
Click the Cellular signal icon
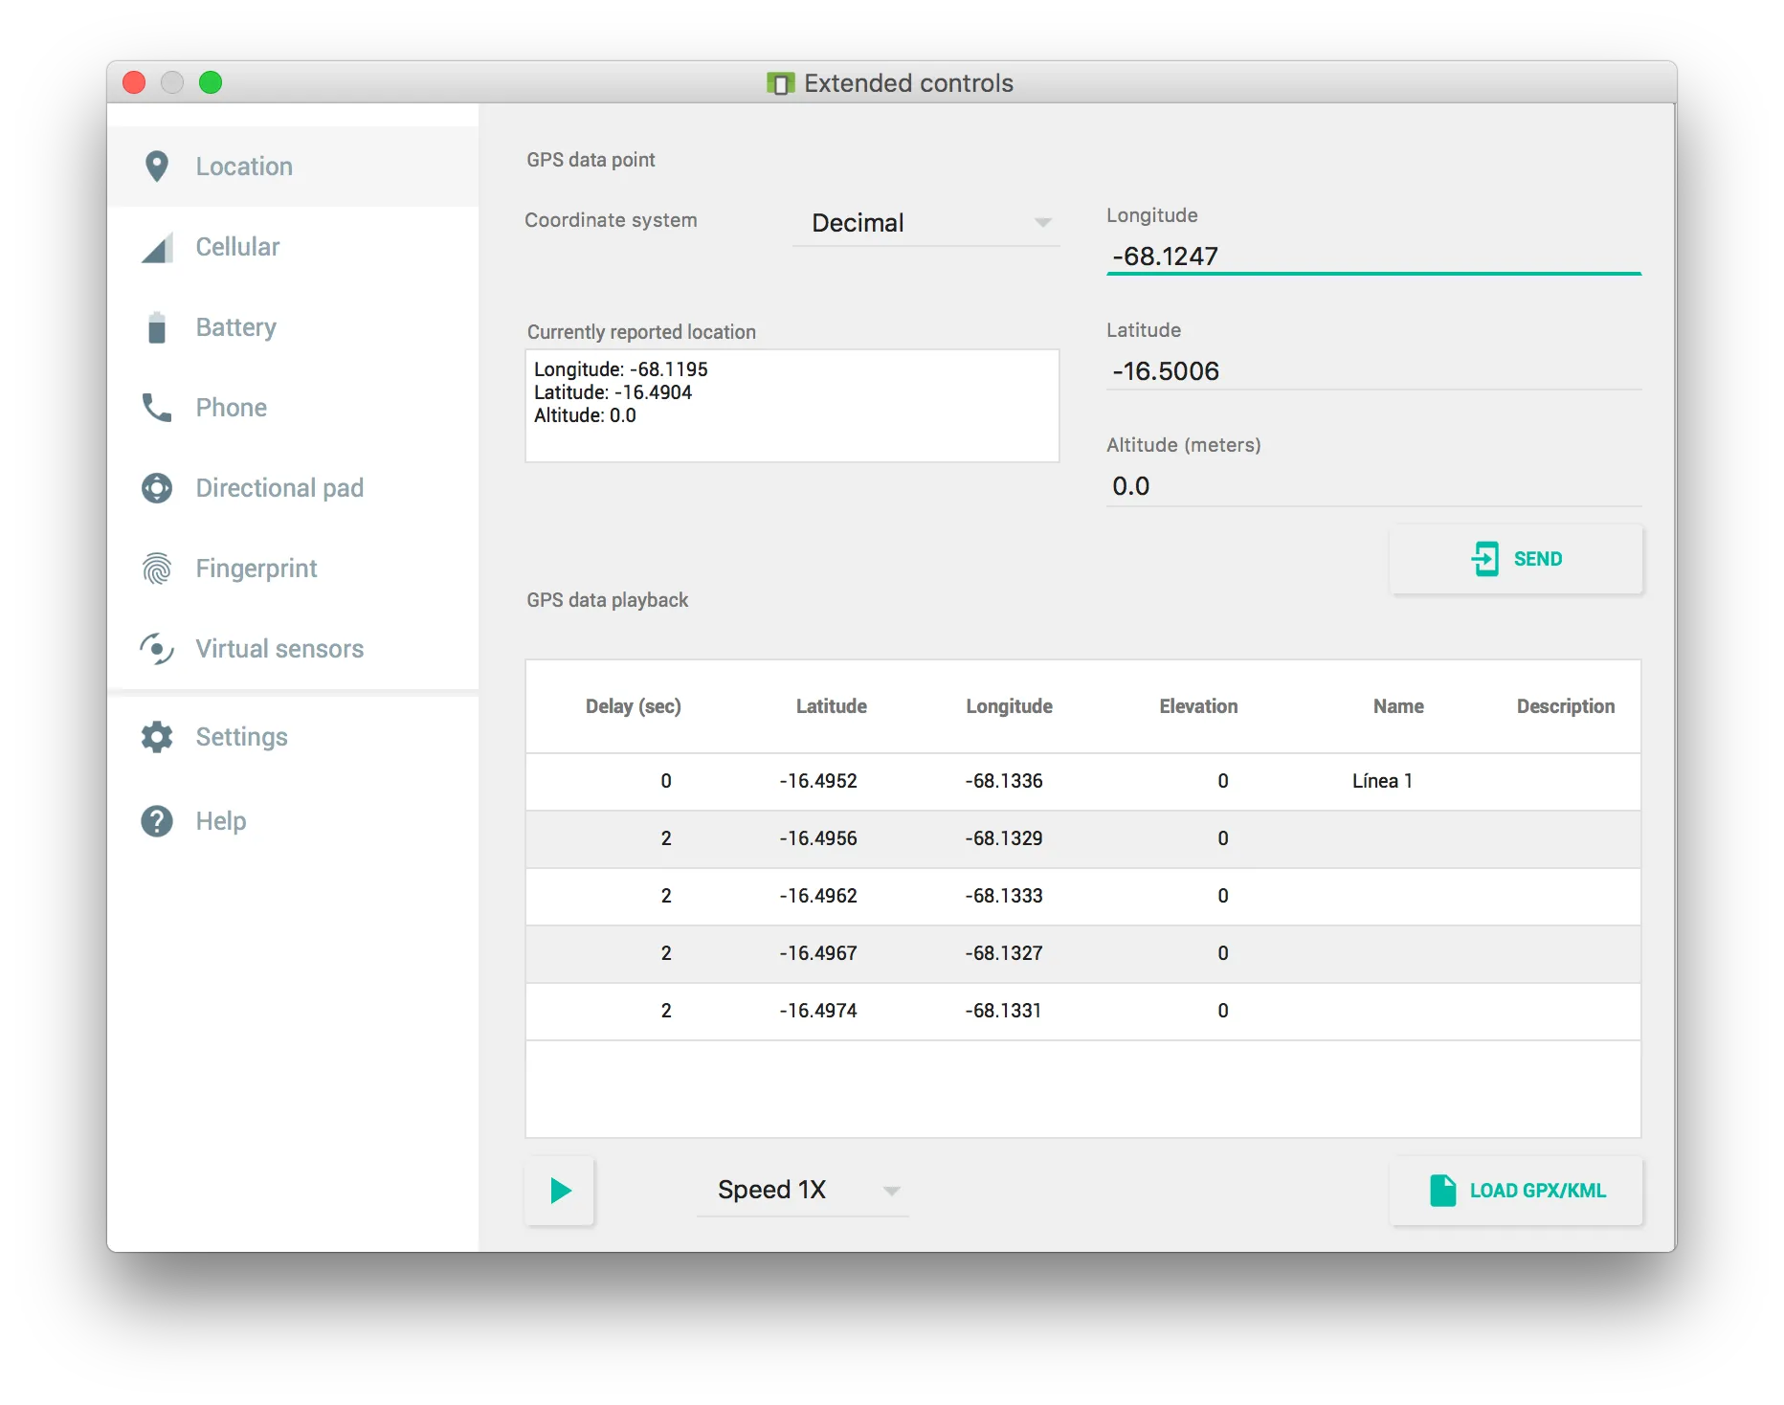pyautogui.click(x=157, y=247)
